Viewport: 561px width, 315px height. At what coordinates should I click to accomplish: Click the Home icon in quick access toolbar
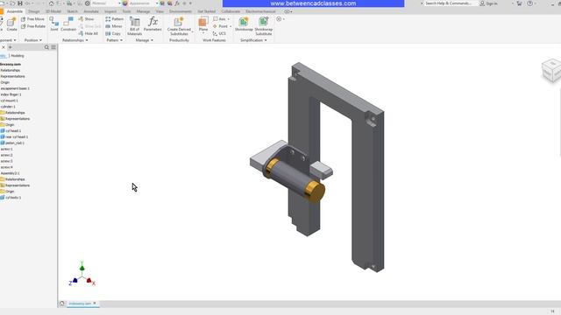point(51,3)
